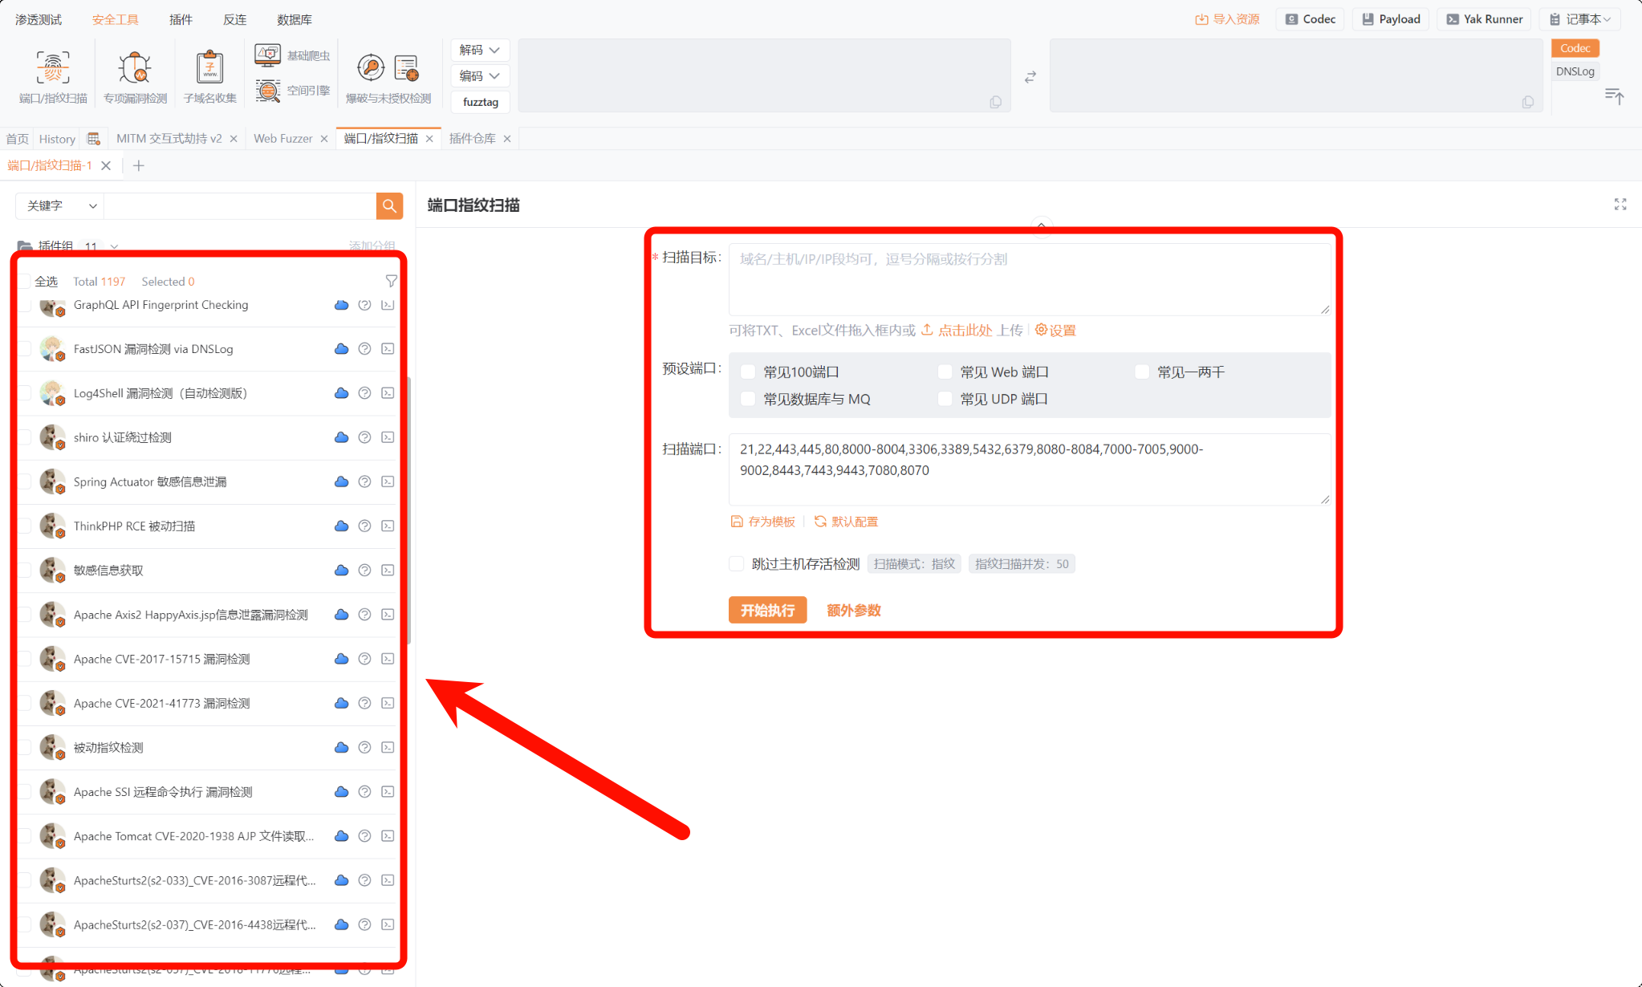Expand the 解码 dropdown
Viewport: 1642px width, 987px height.
pyautogui.click(x=480, y=50)
